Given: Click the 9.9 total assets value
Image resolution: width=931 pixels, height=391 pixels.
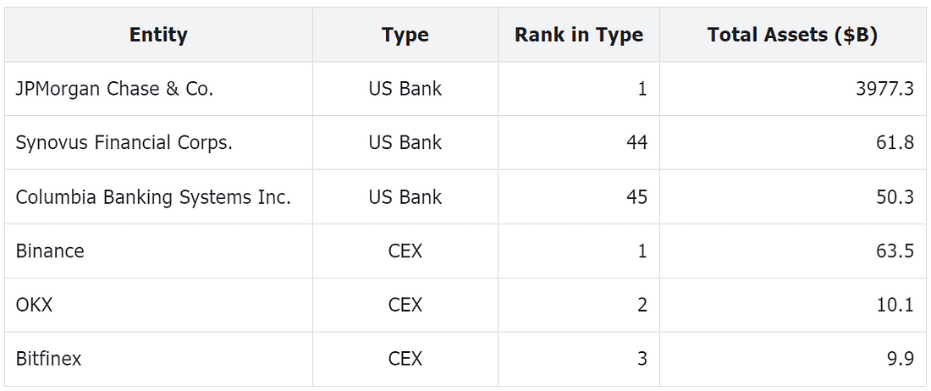Looking at the screenshot, I should coord(901,359).
